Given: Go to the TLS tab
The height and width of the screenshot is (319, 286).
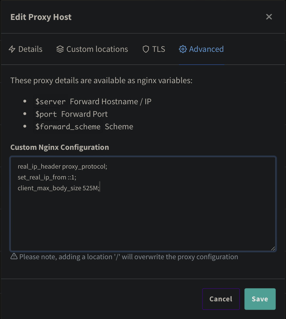Looking at the screenshot, I should (159, 49).
